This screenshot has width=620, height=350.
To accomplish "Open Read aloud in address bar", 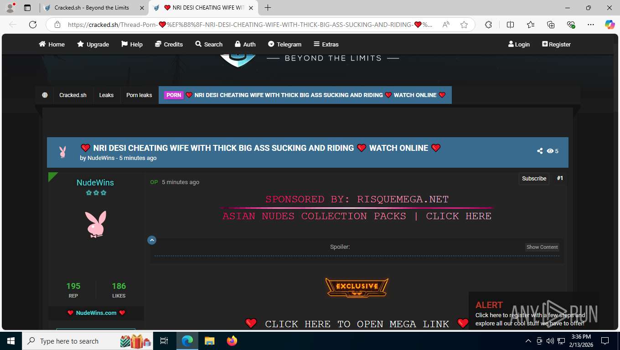I will [446, 25].
